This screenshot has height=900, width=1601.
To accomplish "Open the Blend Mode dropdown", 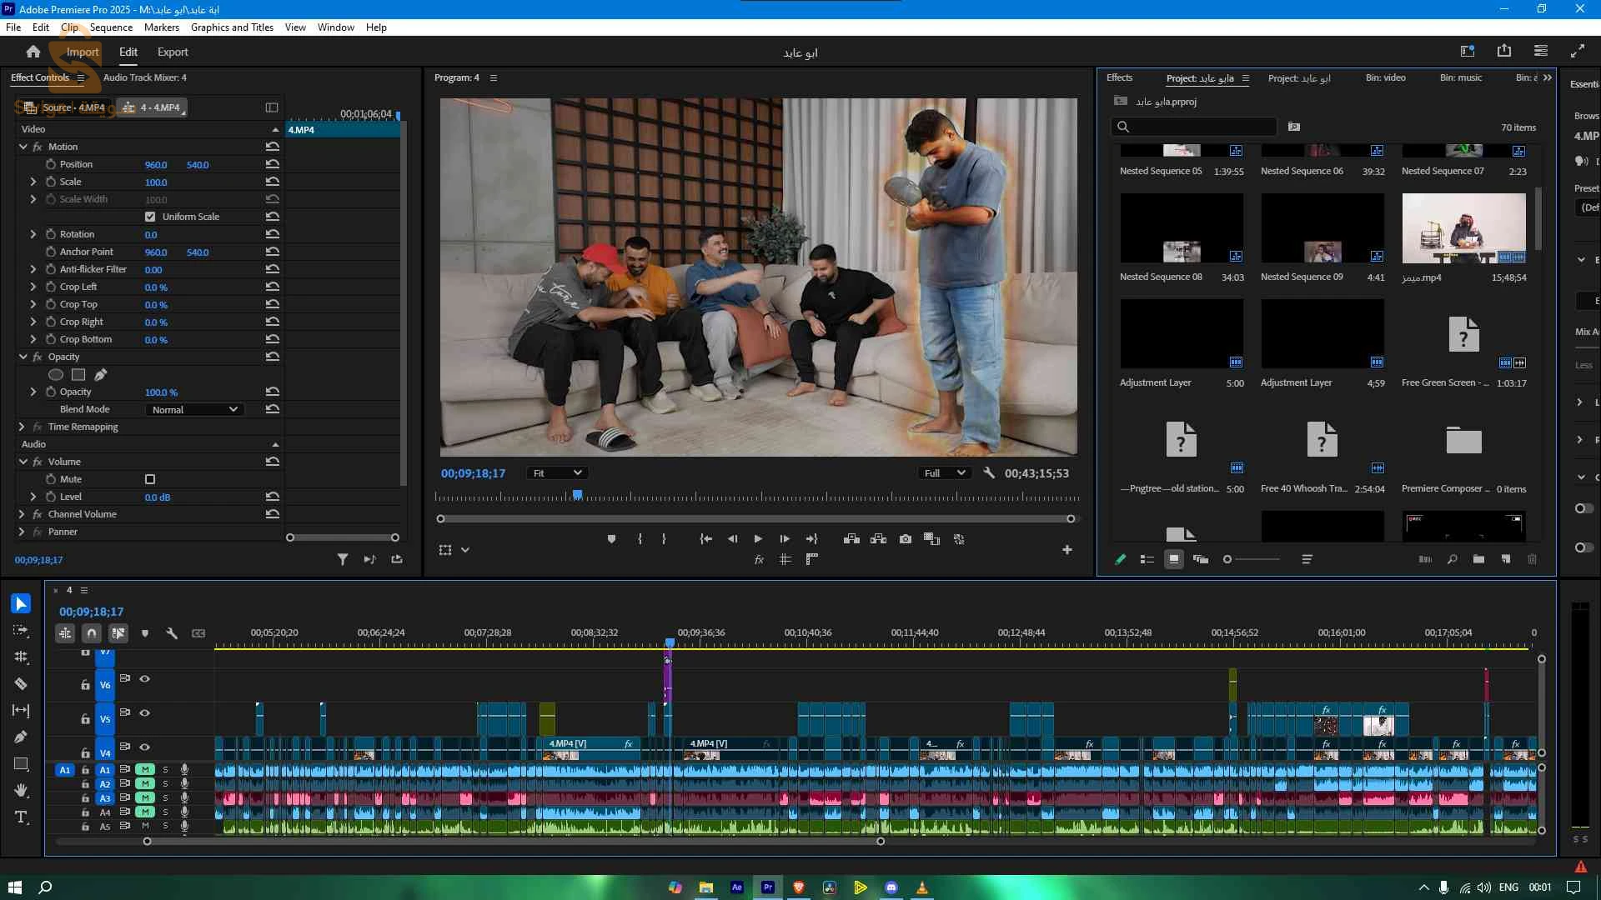I will (194, 410).
